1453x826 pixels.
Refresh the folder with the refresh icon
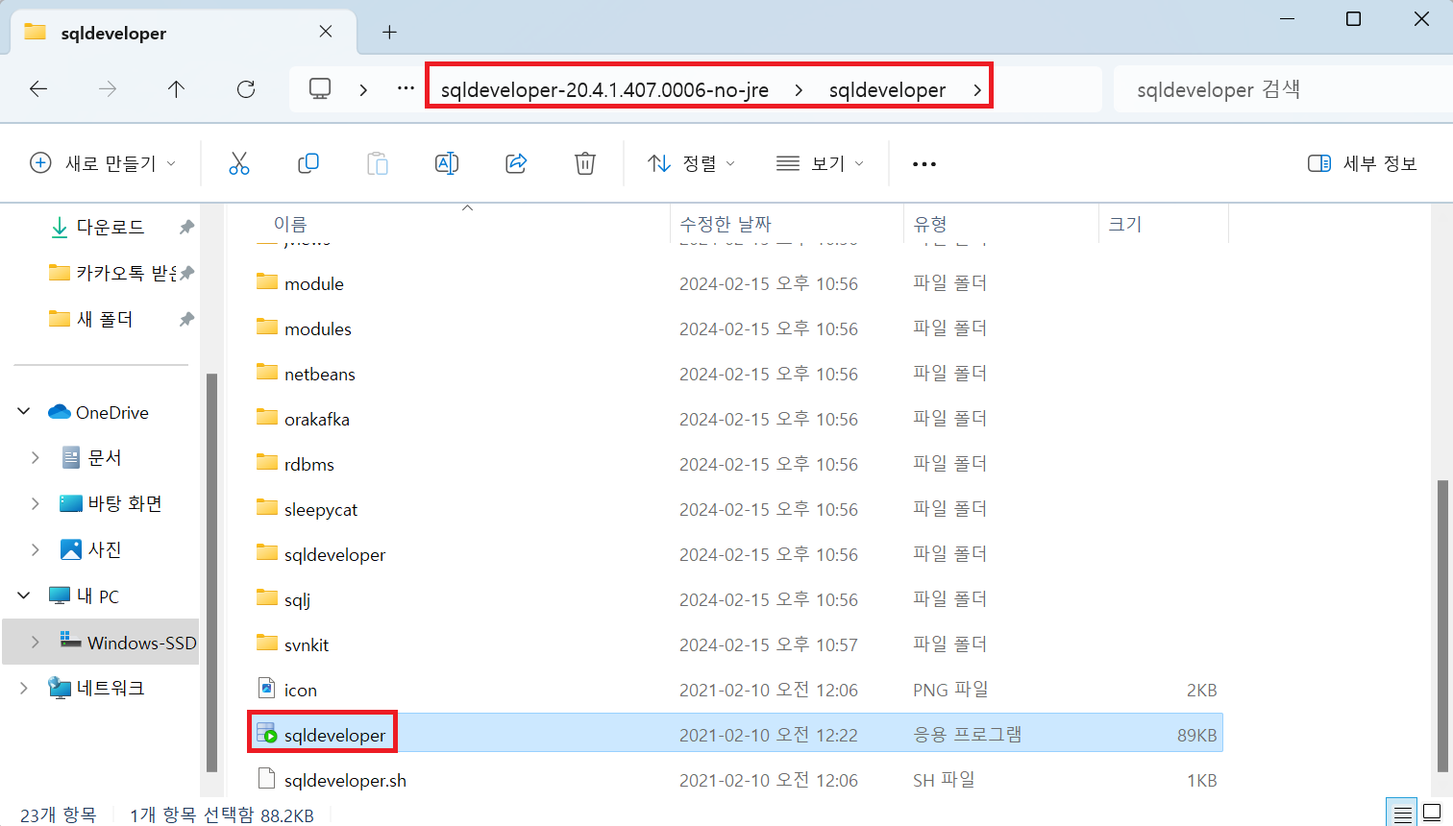click(246, 88)
